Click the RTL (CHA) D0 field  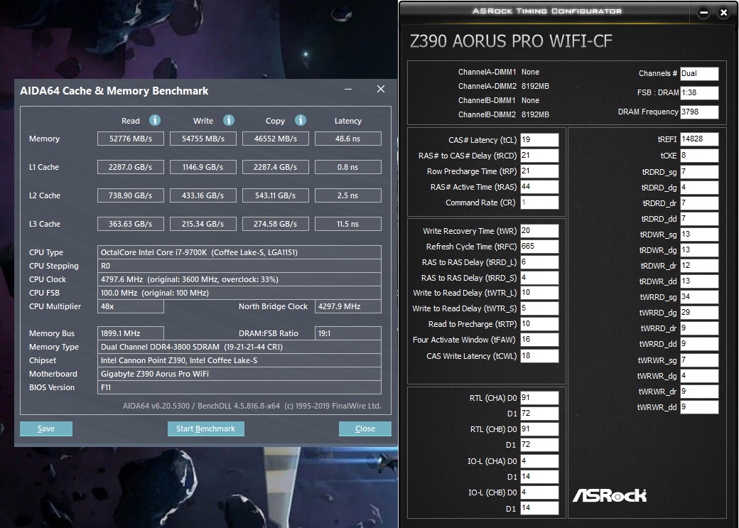539,398
